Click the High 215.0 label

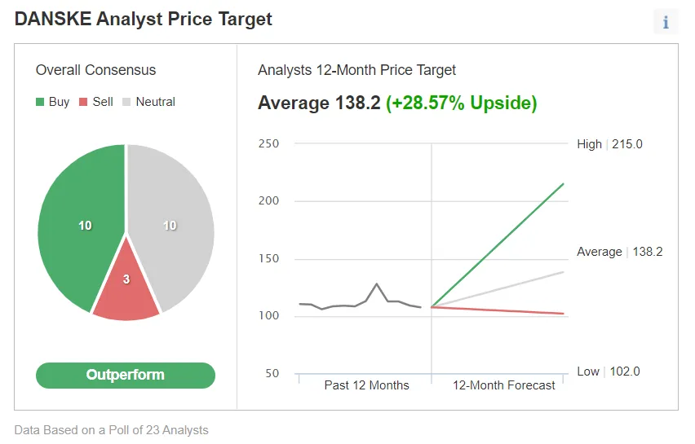tap(609, 144)
